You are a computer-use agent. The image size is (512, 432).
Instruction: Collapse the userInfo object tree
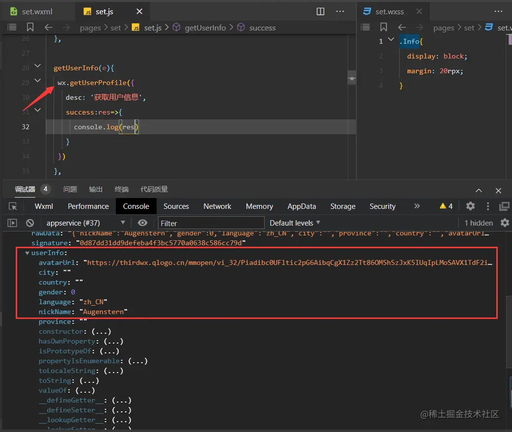click(x=27, y=253)
